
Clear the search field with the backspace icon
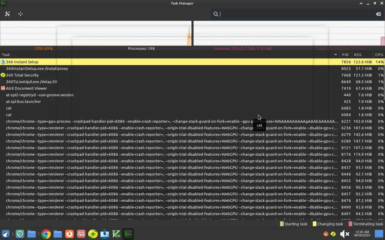click(x=378, y=14)
